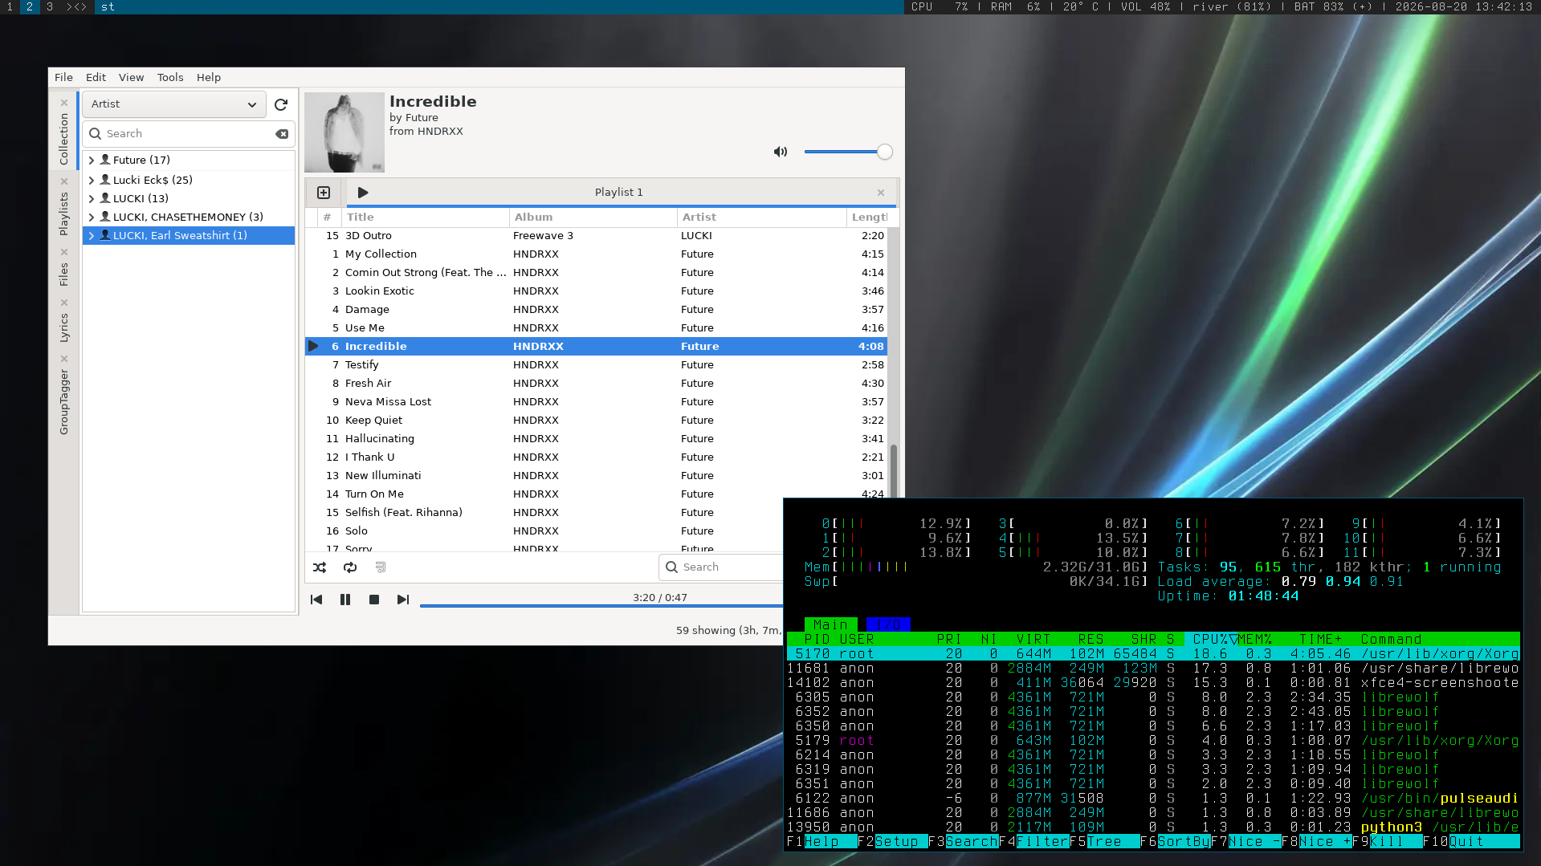Mute audio with the speaker icon
Screen dimensions: 1541x866
click(781, 152)
